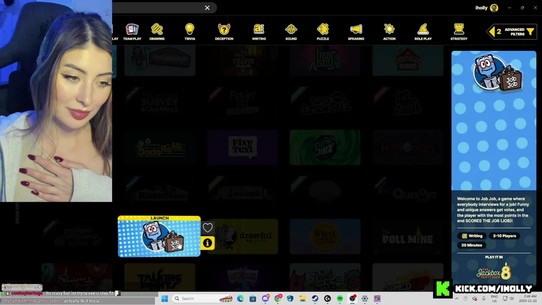The height and width of the screenshot is (305, 542).
Task: Select the Action category filter
Action: (x=389, y=32)
